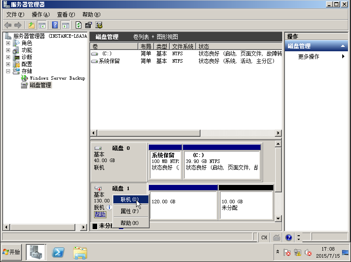Click the CH language indicator
The width and height of the screenshot is (351, 262).
264,237
